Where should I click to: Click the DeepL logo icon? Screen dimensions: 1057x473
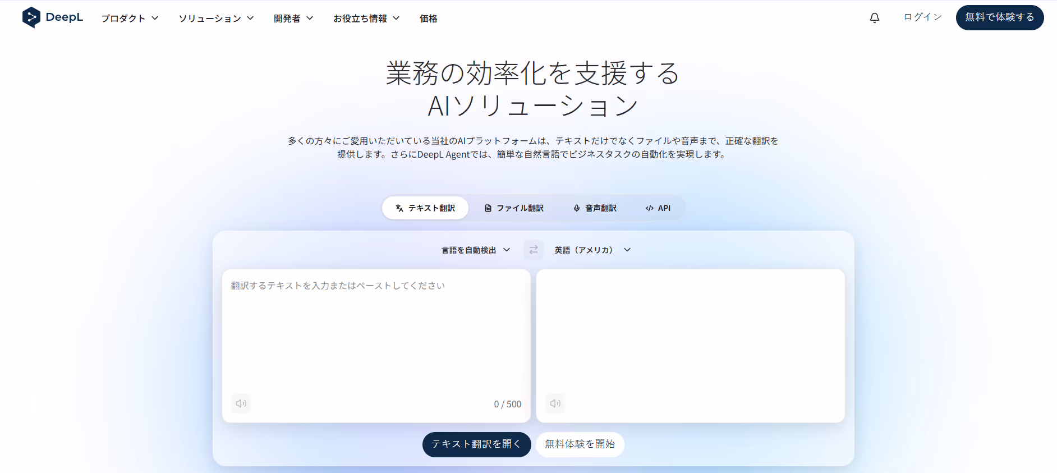pyautogui.click(x=31, y=17)
